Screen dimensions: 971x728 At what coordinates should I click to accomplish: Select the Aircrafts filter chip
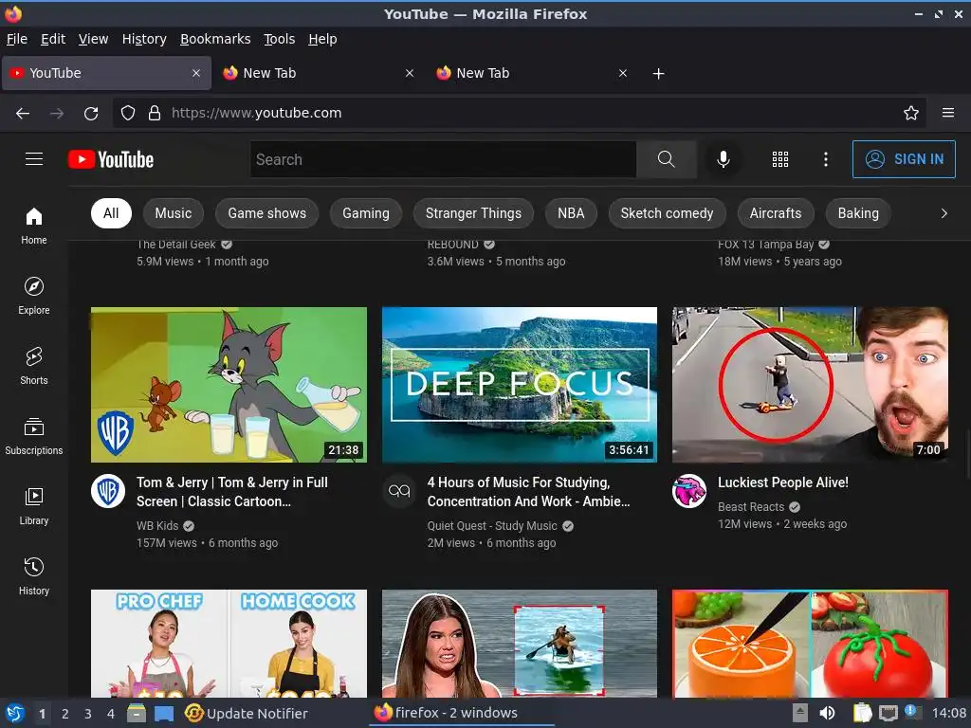776,213
